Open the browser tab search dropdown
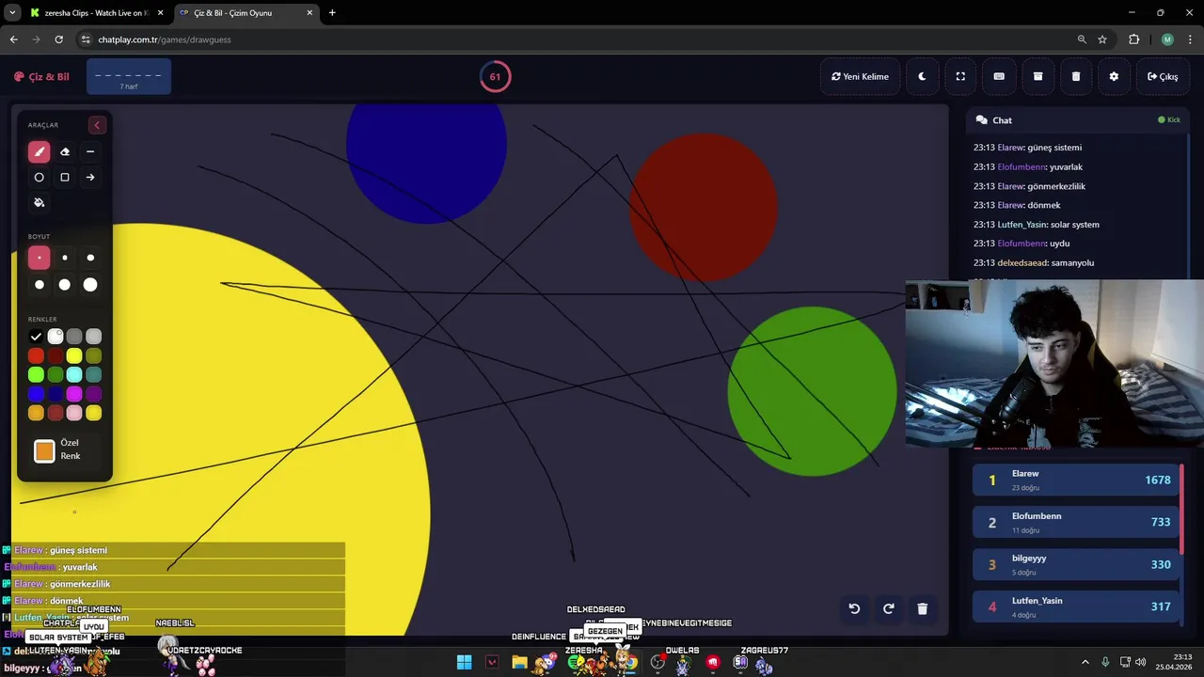The height and width of the screenshot is (677, 1204). pyautogui.click(x=12, y=13)
